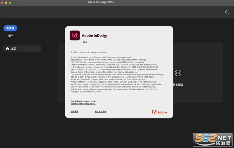Viewport: 234px width, 148px height.
Task: Click the 打开 button
Action: [10, 36]
